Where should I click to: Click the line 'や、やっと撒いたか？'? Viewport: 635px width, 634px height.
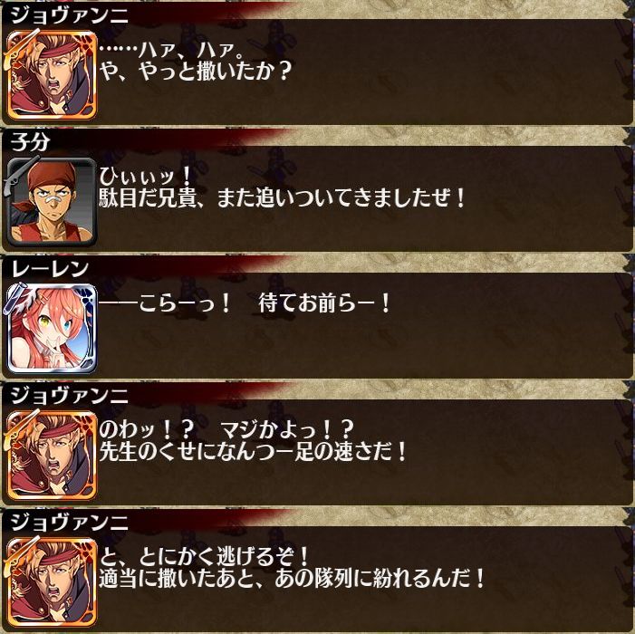[x=195, y=72]
